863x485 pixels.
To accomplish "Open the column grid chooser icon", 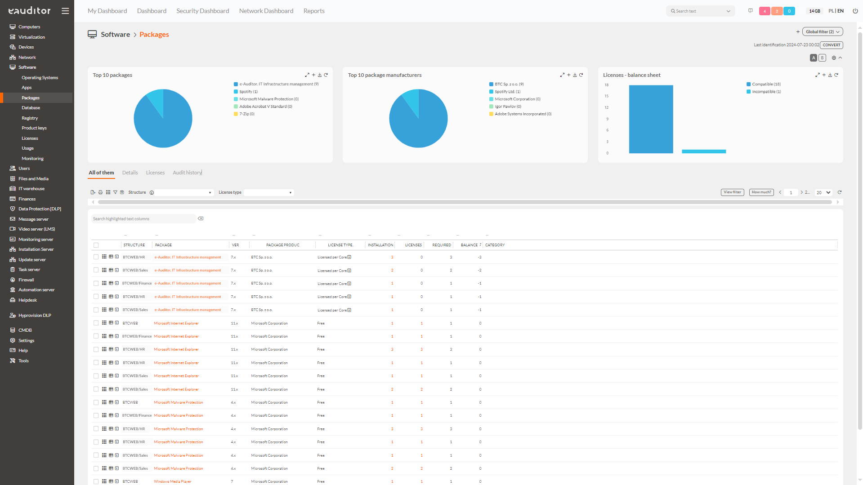I will coord(108,192).
